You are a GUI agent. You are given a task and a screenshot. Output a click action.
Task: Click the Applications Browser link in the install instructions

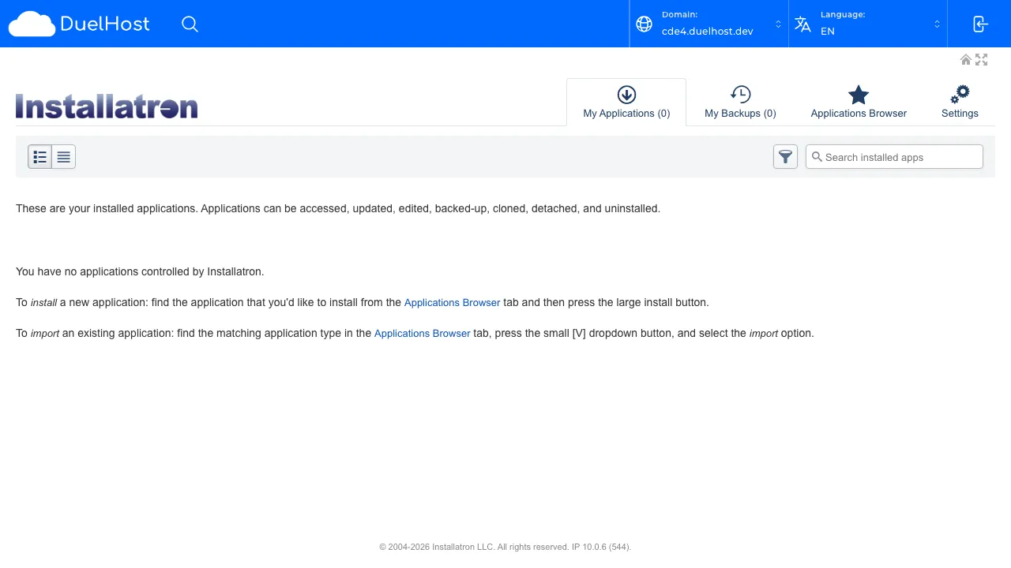(452, 302)
